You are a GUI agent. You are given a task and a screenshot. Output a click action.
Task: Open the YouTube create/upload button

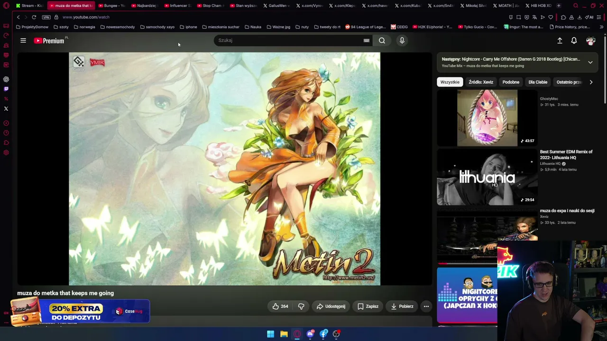point(560,41)
